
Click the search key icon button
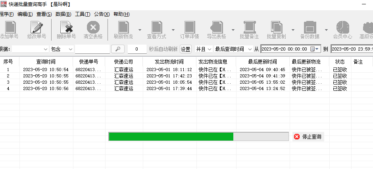point(118,49)
